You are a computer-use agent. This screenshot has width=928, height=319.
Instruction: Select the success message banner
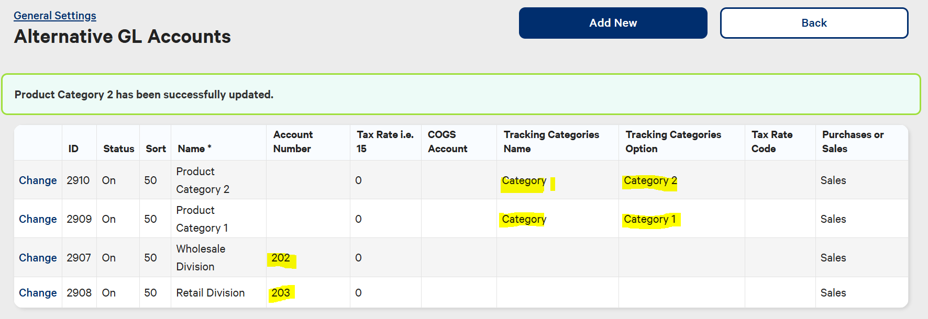464,95
